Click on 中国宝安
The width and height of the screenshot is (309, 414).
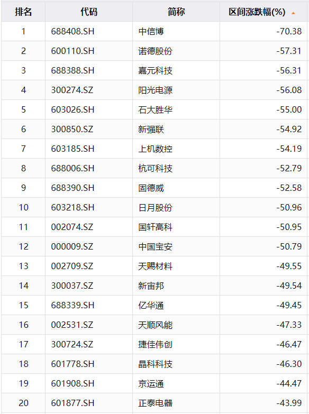tap(156, 246)
